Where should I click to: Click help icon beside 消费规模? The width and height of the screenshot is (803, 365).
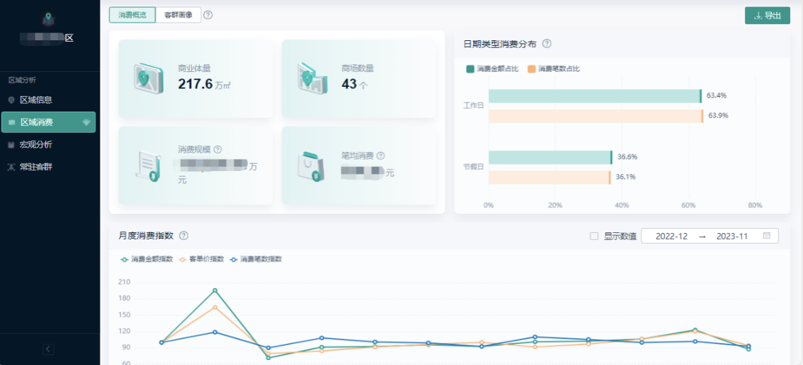218,150
